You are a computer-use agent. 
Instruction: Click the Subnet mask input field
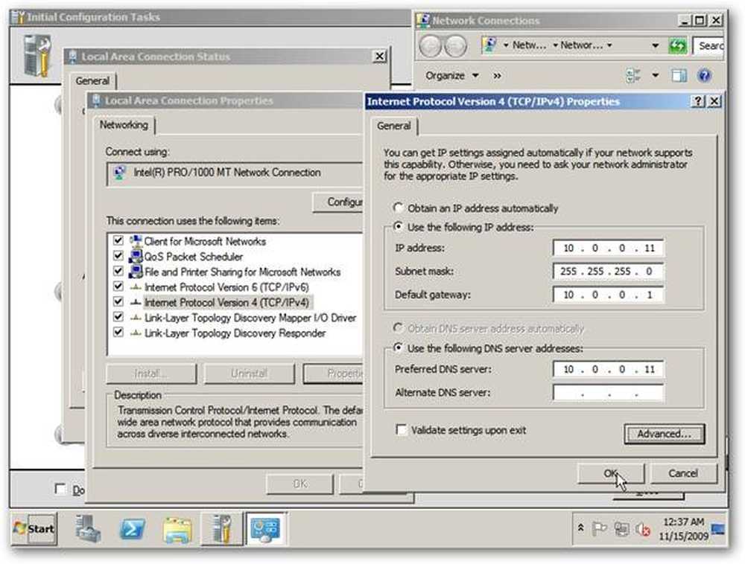click(608, 272)
